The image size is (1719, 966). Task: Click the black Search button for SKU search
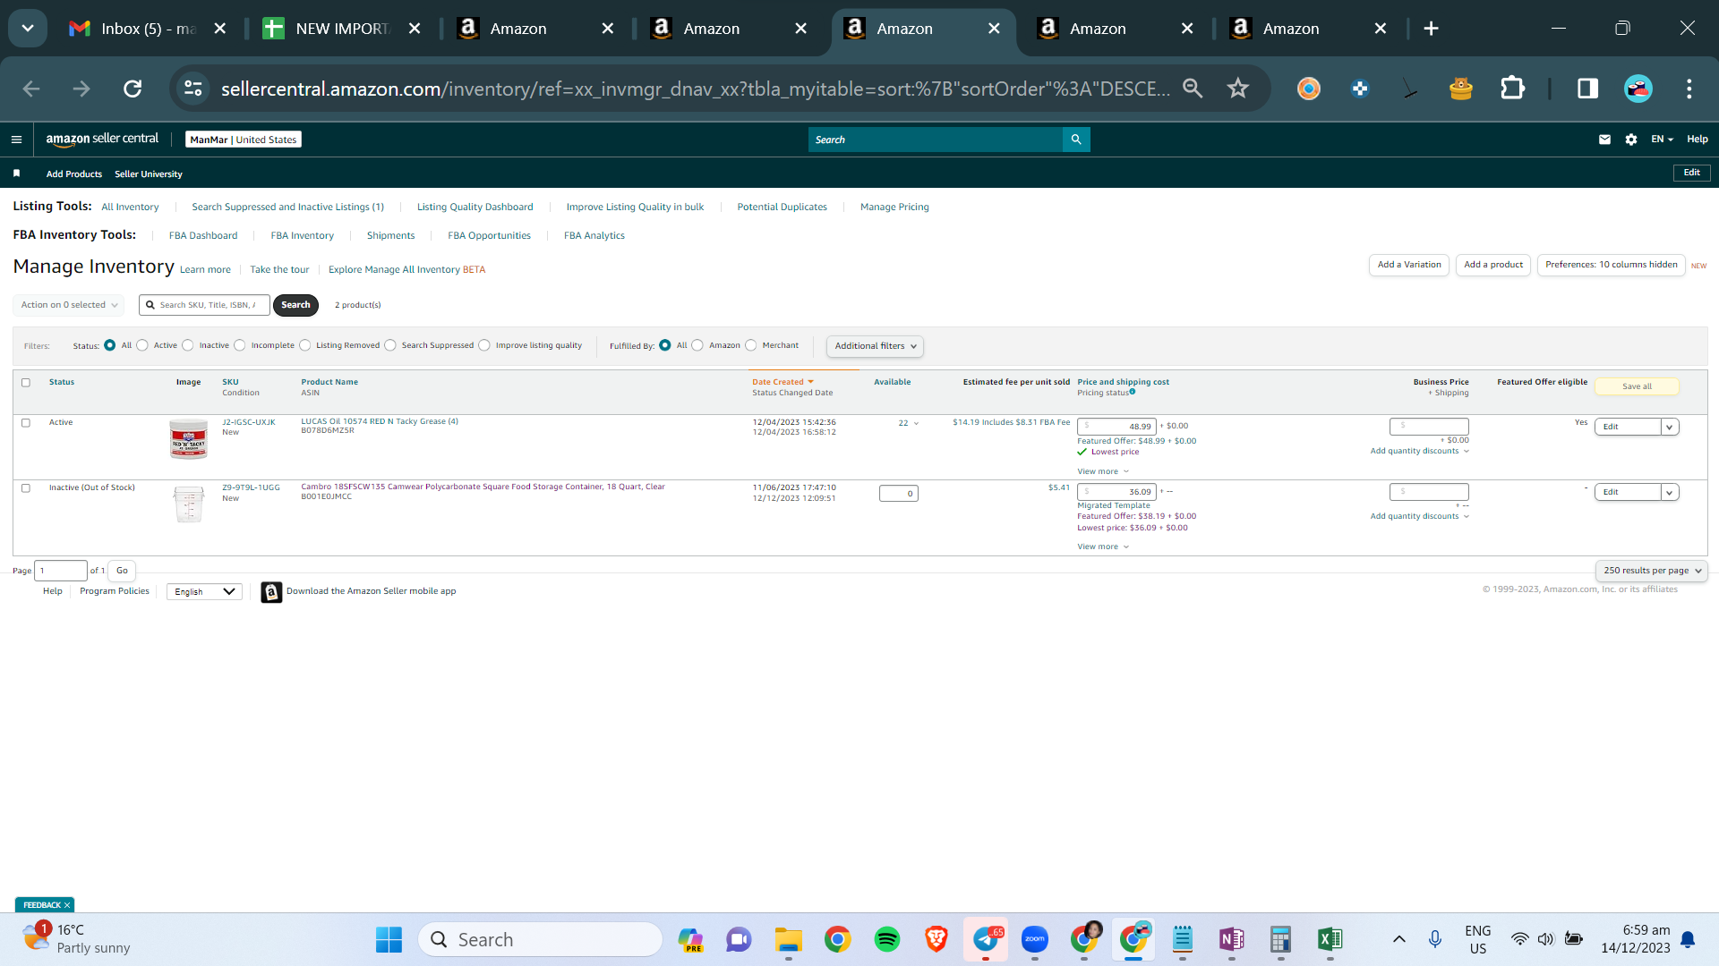click(295, 305)
